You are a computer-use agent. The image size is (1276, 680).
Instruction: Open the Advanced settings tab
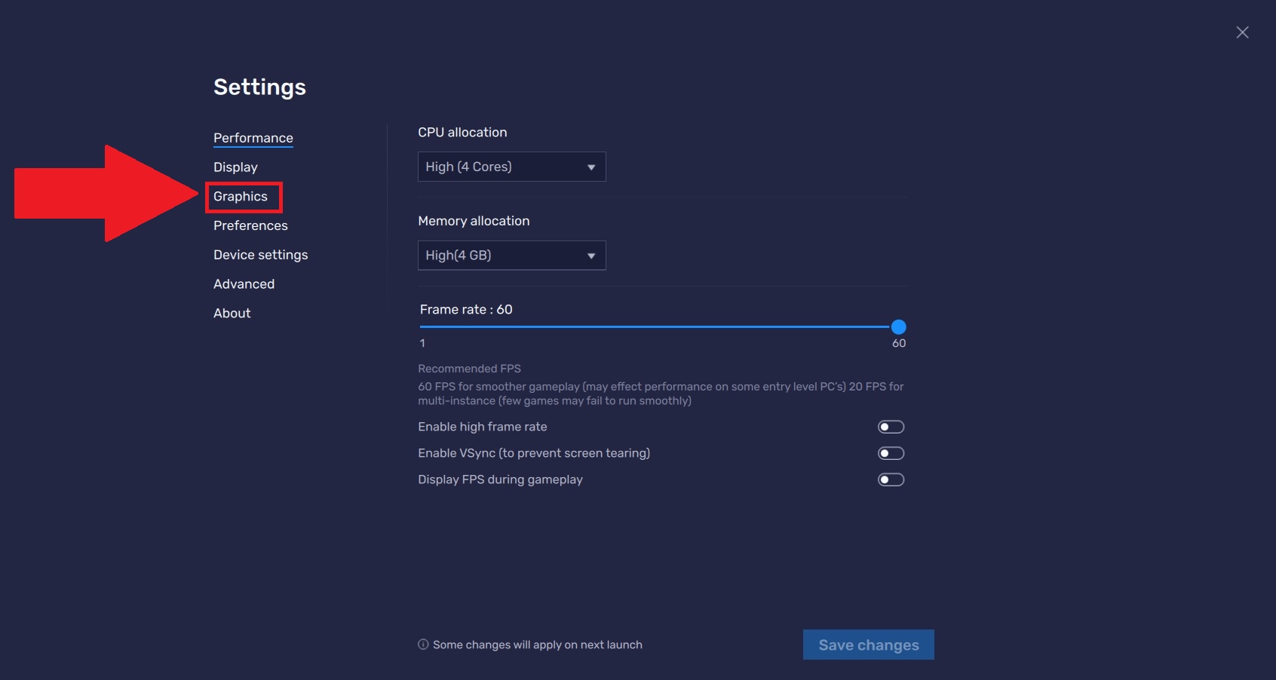tap(244, 284)
